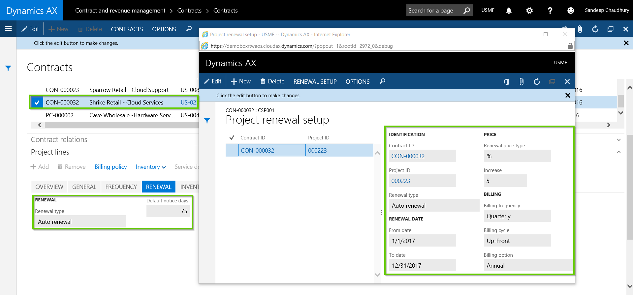Refresh the Project renewal setup popup
Viewport: 633px width, 295px height.
(x=537, y=81)
